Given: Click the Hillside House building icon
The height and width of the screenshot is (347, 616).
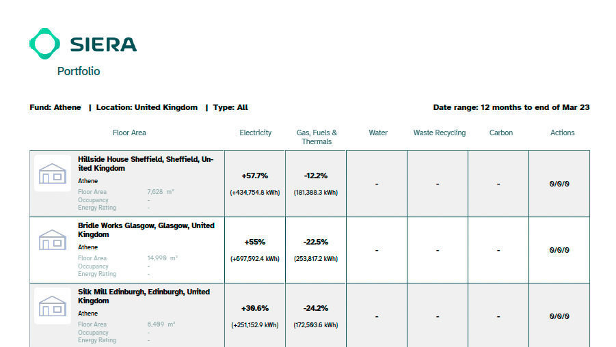Looking at the screenshot, I should tap(53, 173).
